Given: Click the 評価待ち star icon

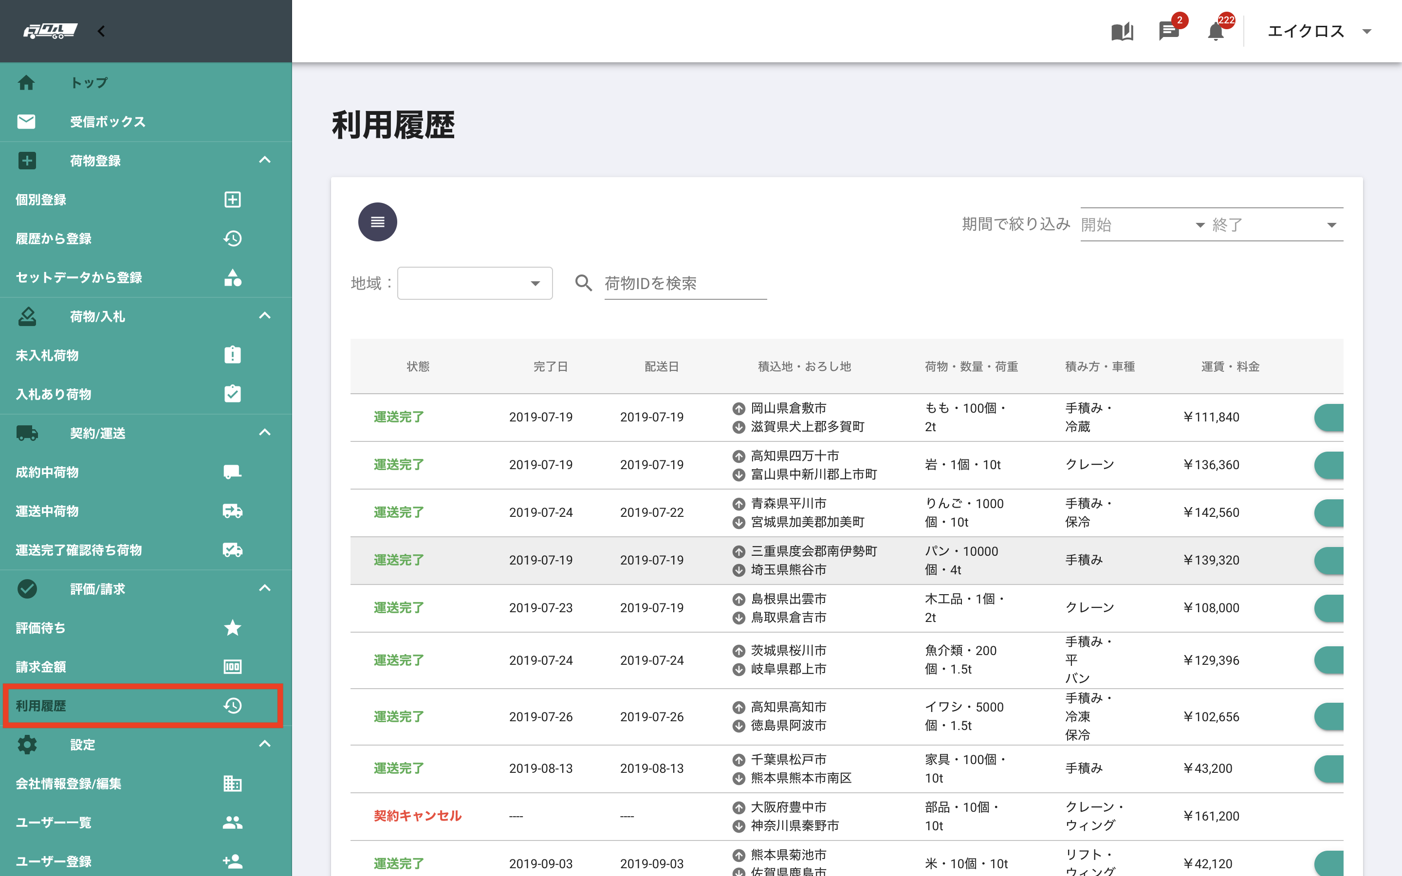Looking at the screenshot, I should tap(232, 627).
